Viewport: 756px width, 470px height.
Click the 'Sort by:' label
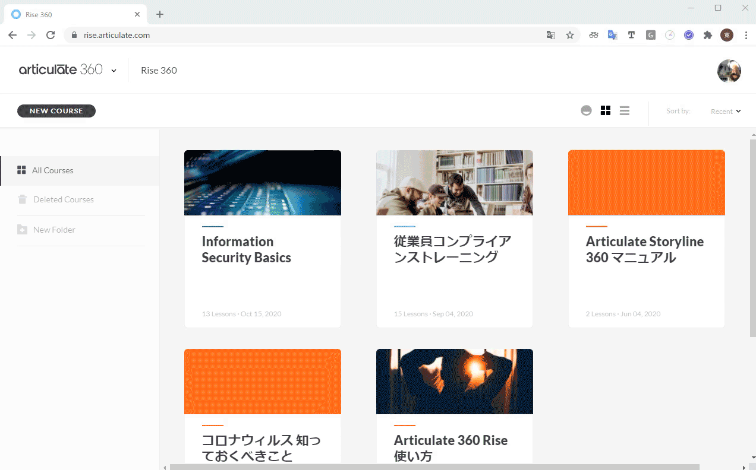point(678,111)
